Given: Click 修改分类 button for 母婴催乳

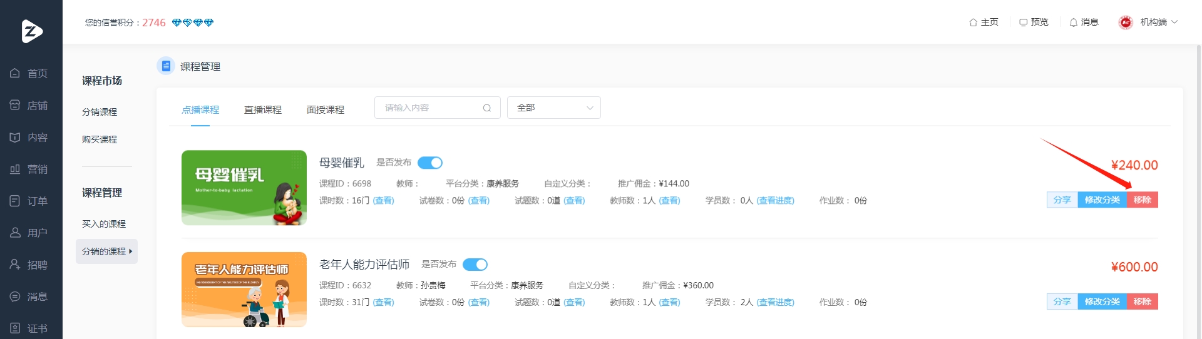Looking at the screenshot, I should [x=1102, y=200].
